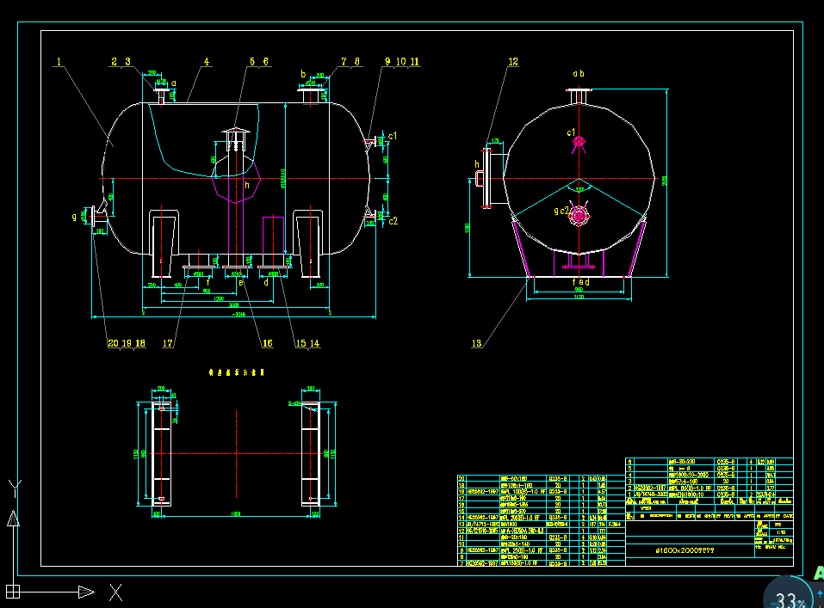The image size is (824, 608).
Task: Select the red flange symbol labeled c1
Action: pos(579,143)
